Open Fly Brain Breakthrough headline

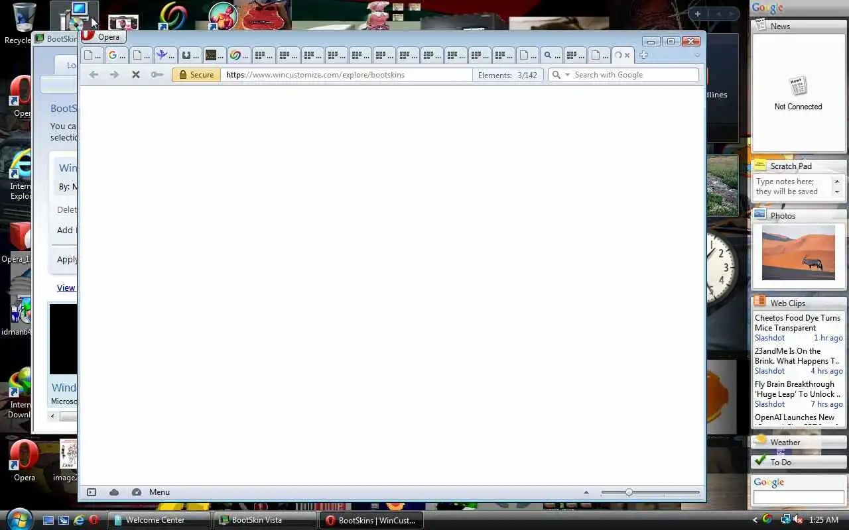797,389
